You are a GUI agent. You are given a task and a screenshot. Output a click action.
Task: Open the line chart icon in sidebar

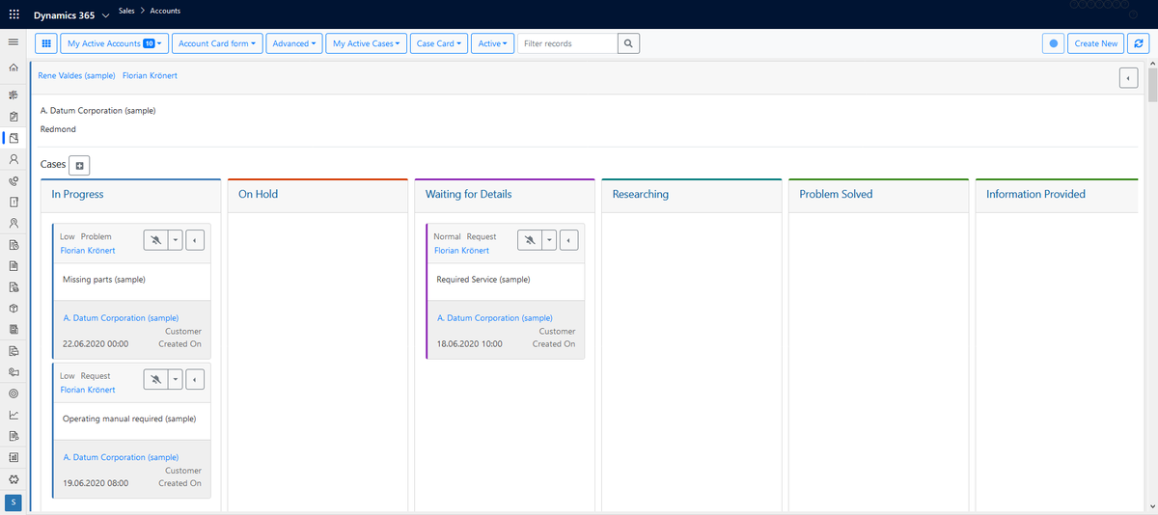pyautogui.click(x=14, y=415)
